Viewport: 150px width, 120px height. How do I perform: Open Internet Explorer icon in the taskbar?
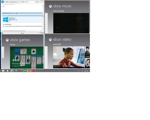click(12, 71)
